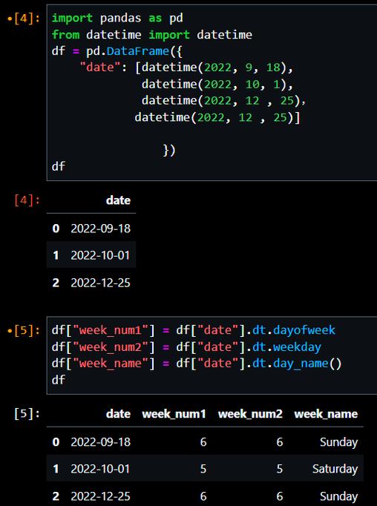Viewport: 377px width, 506px height.
Task: Click 2022-10-01 in the first output table
Action: coord(100,255)
